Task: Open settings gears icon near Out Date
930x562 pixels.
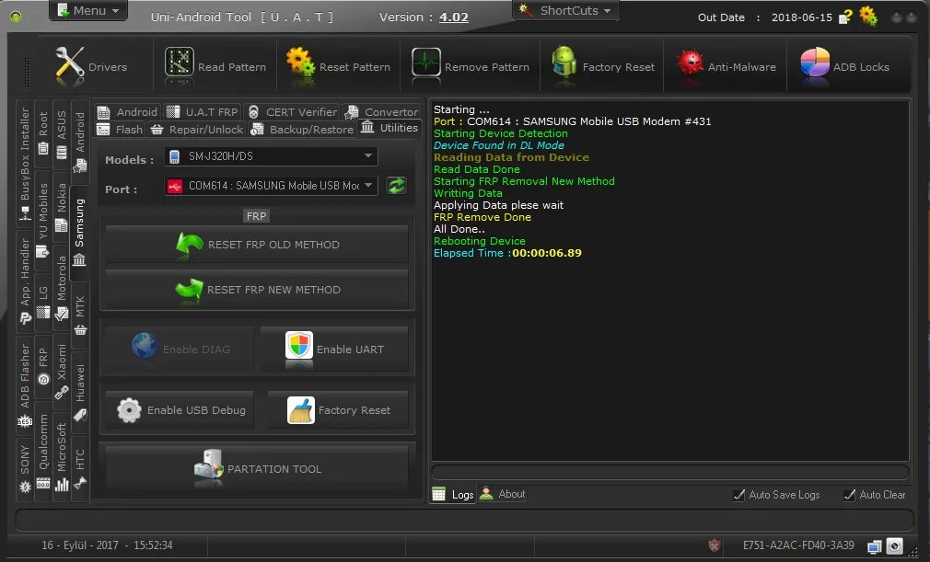Action: 868,16
